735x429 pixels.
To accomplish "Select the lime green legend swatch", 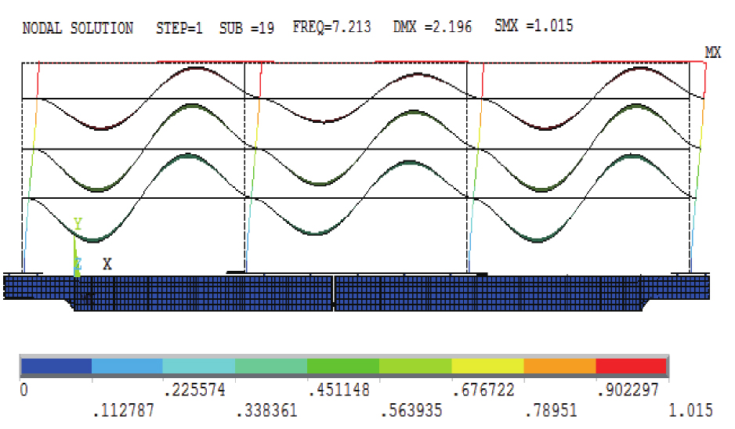I will [x=415, y=366].
